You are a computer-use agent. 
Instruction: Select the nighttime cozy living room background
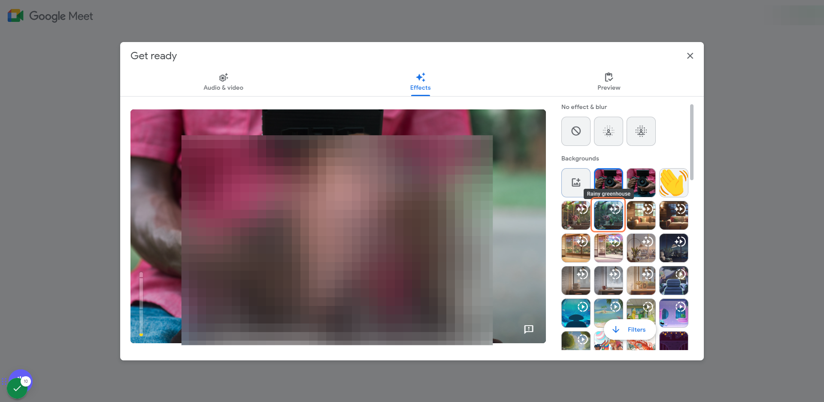click(x=674, y=215)
